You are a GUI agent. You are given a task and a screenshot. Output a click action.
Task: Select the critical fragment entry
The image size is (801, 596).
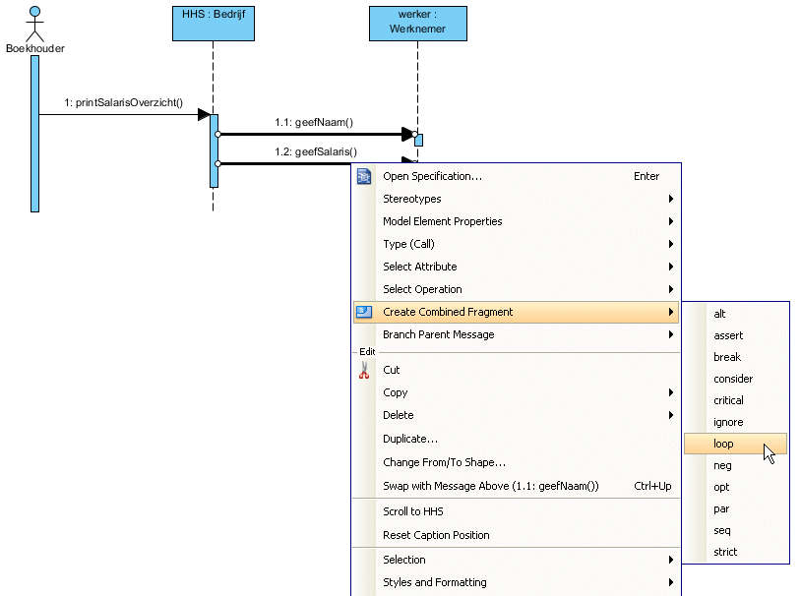(x=728, y=400)
